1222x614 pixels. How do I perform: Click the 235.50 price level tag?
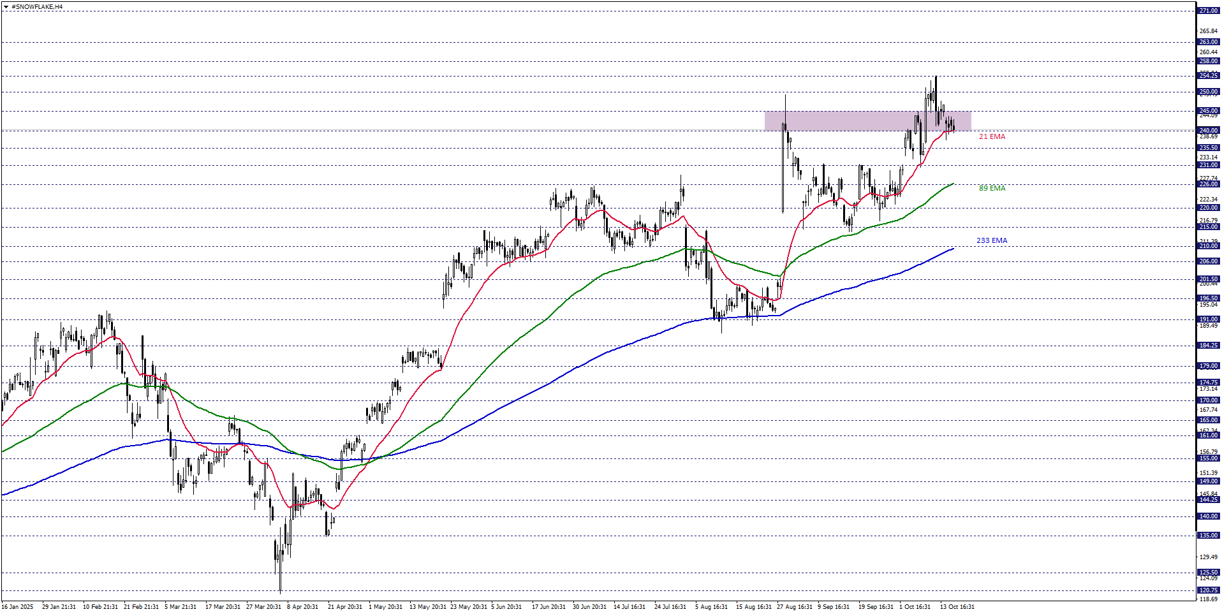pyautogui.click(x=1208, y=148)
